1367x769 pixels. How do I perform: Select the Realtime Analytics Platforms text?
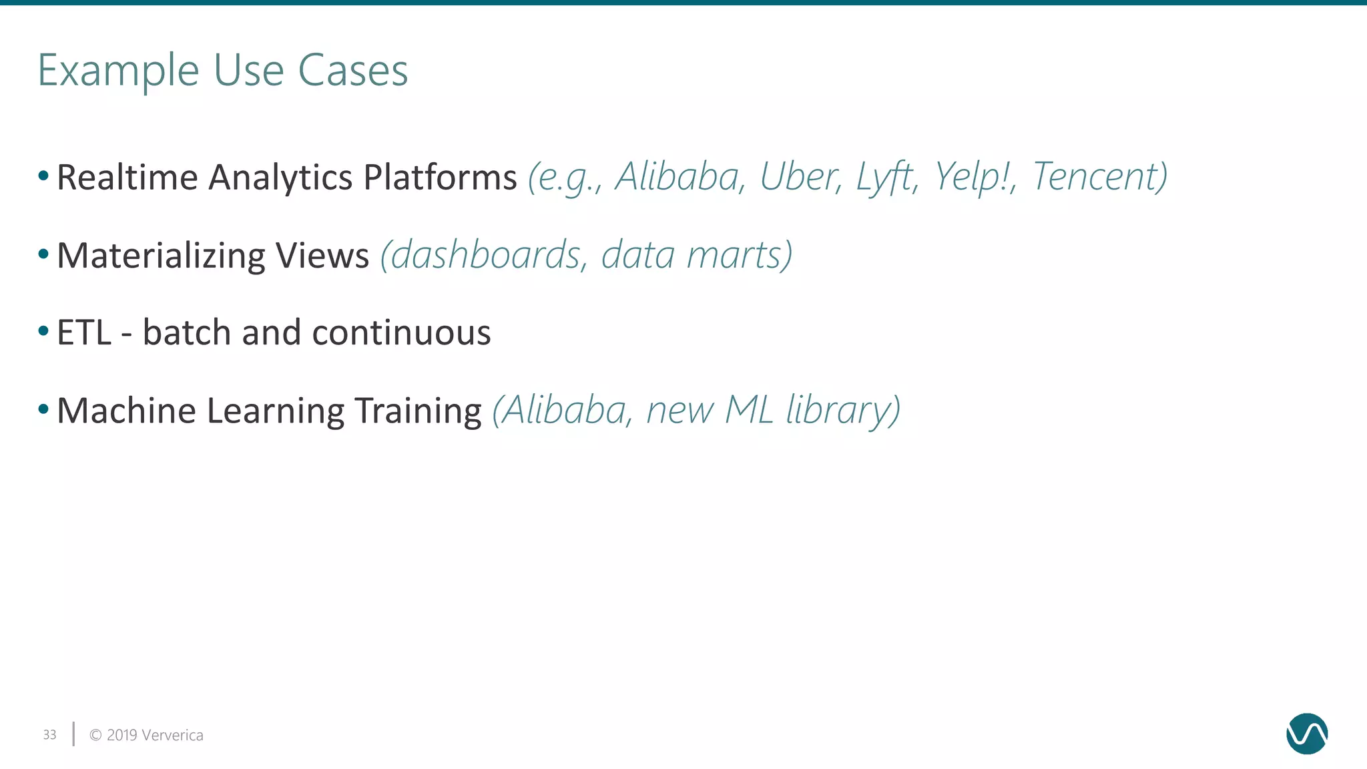[x=287, y=178]
